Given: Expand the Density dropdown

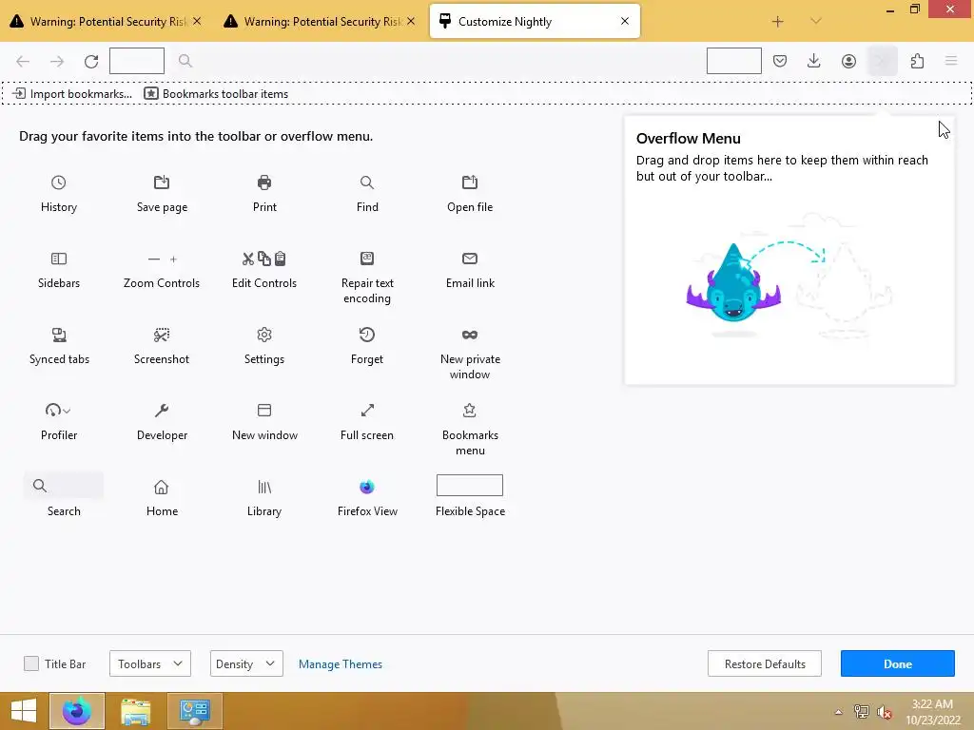Looking at the screenshot, I should point(246,663).
